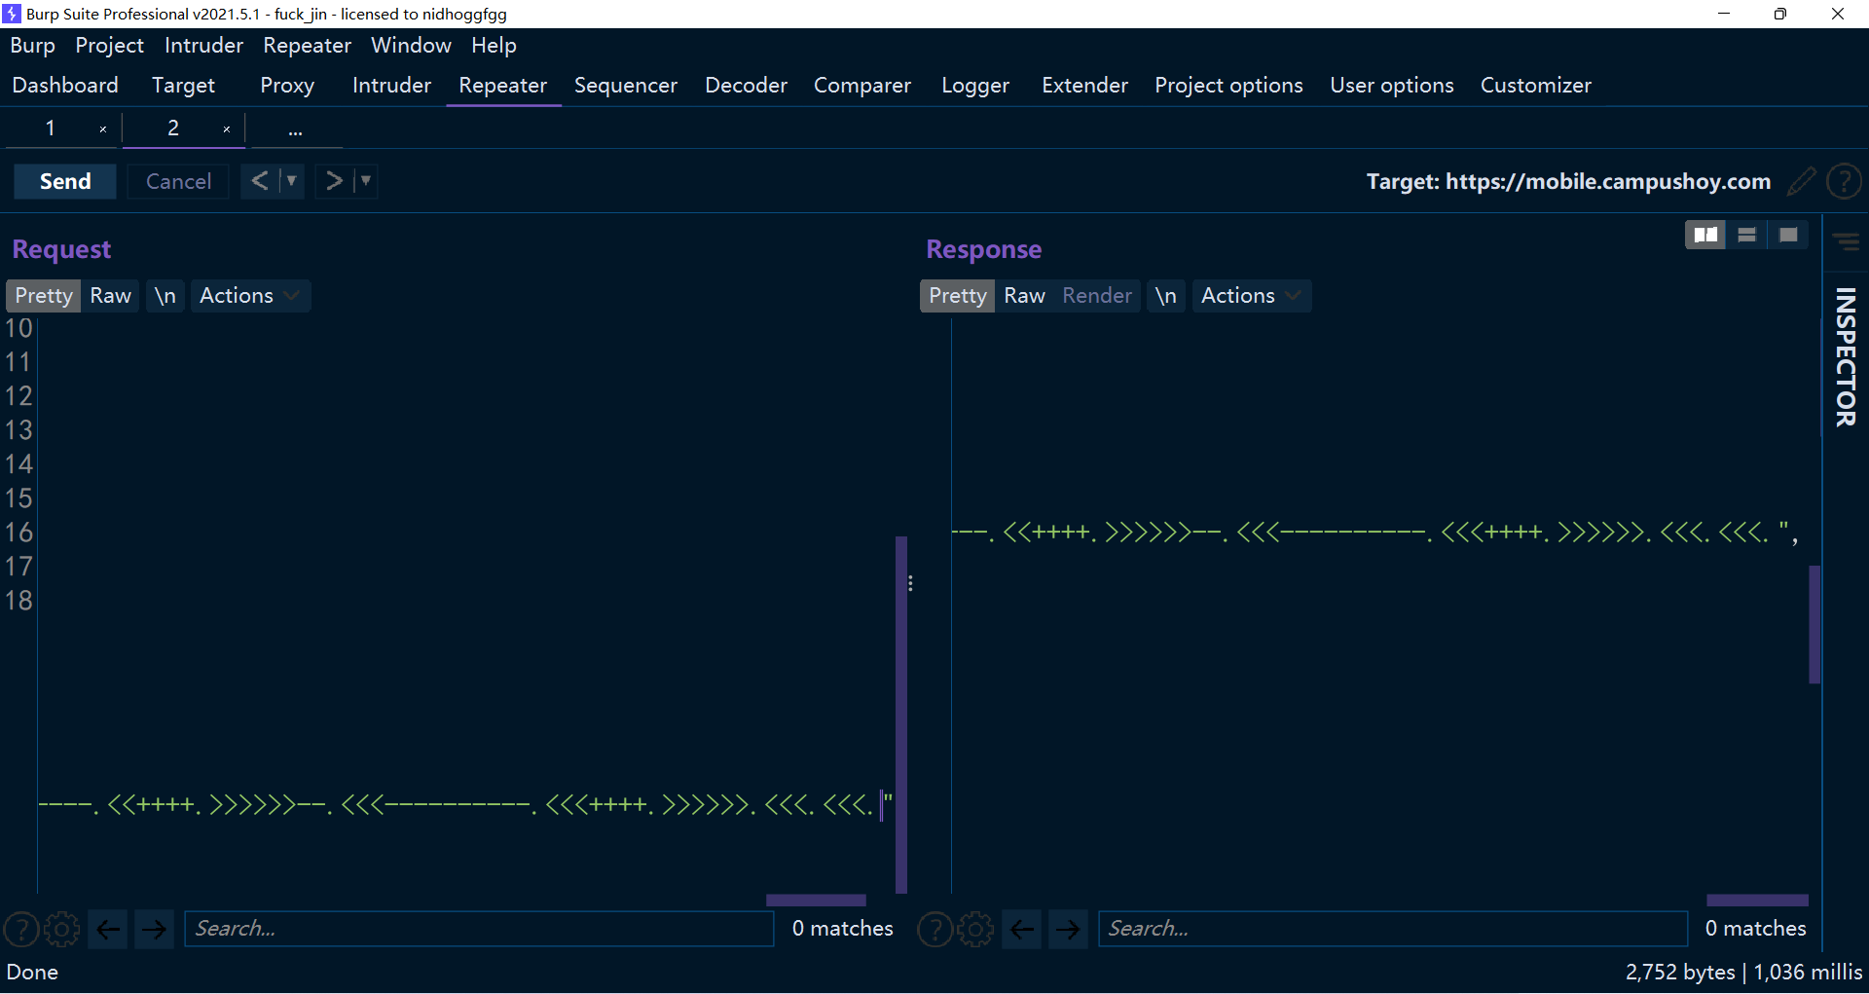Expand the Response Actions dropdown
The image size is (1869, 994).
[1251, 296]
